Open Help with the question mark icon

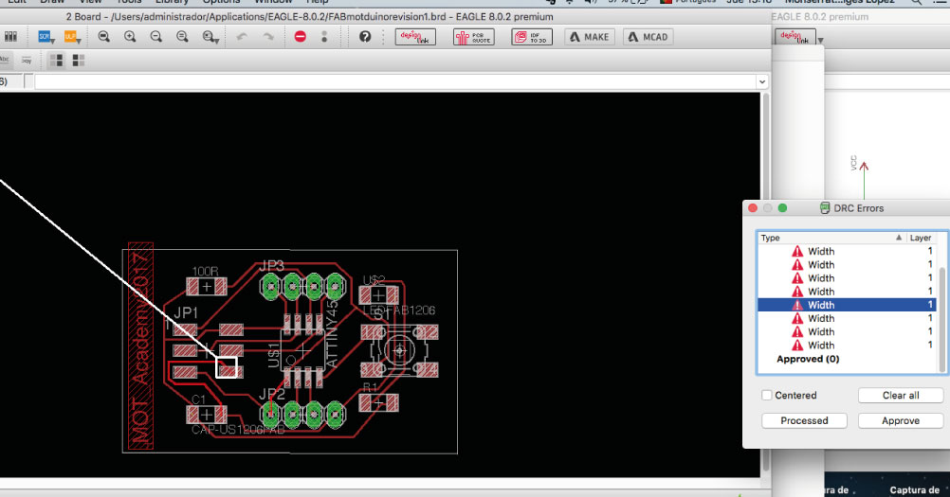click(365, 37)
